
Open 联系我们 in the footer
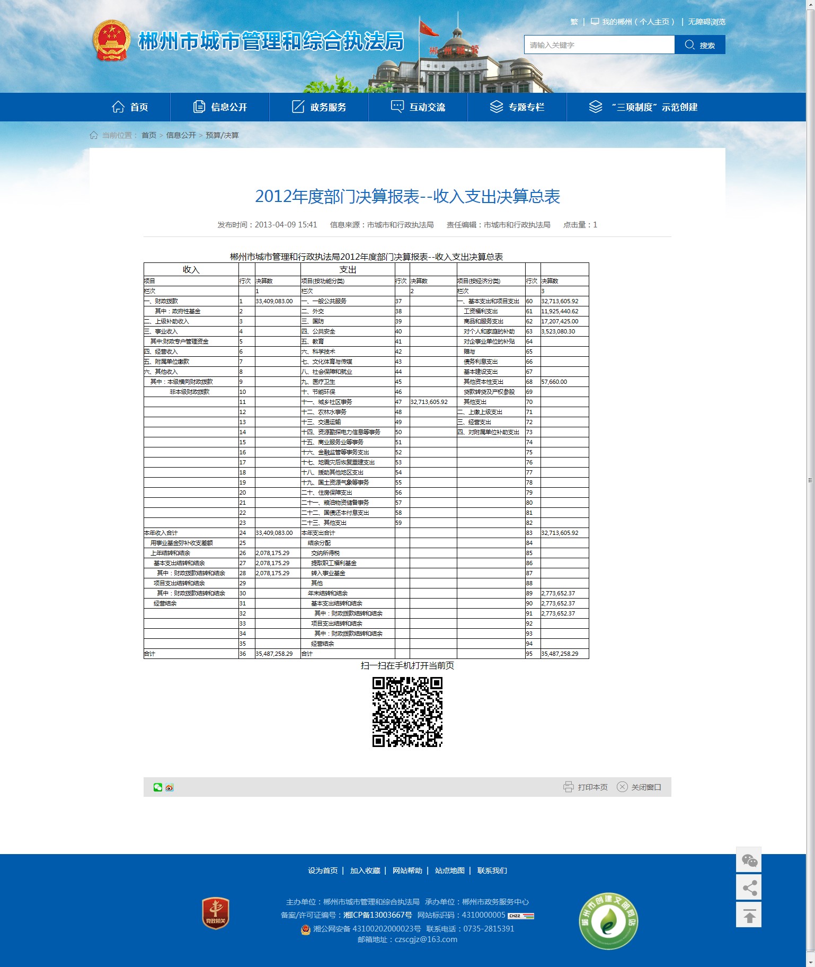492,871
